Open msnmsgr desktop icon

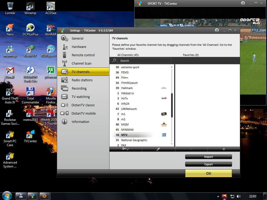(10, 51)
